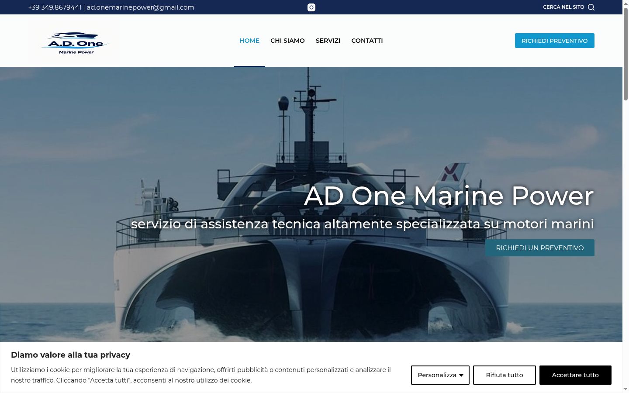
Task: Open the Personalizza cookie options dropdown
Action: pos(440,375)
